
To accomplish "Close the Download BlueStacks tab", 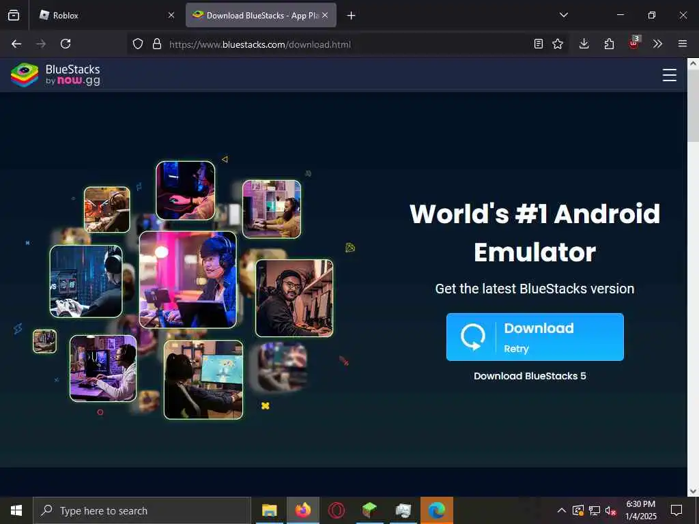I will click(x=325, y=15).
